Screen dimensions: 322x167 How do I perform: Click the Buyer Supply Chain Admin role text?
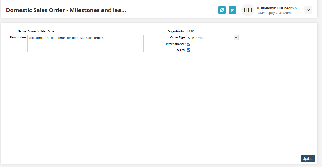pyautogui.click(x=275, y=13)
